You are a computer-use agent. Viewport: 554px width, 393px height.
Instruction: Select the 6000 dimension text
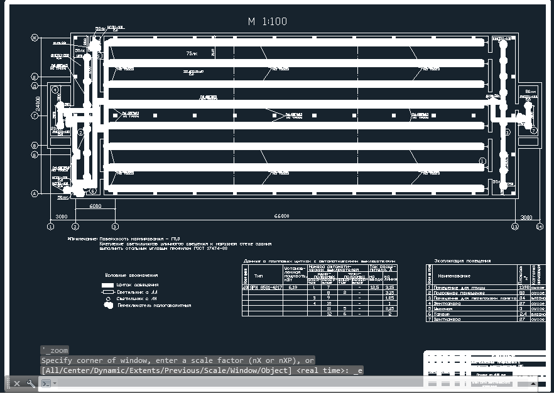coord(95,206)
